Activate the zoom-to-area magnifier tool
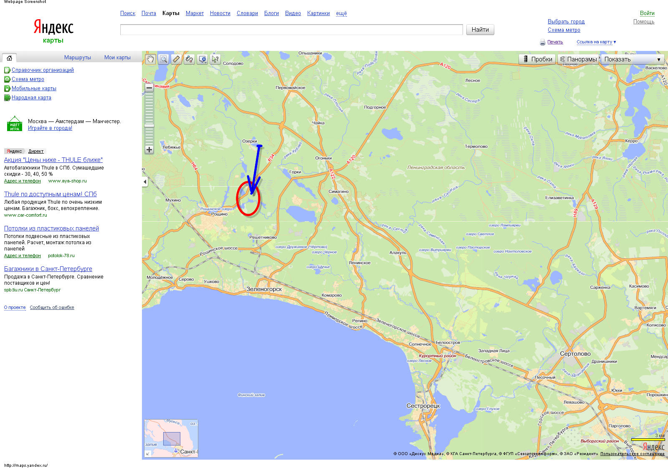Screen dimensions: 668x468 [x=164, y=59]
